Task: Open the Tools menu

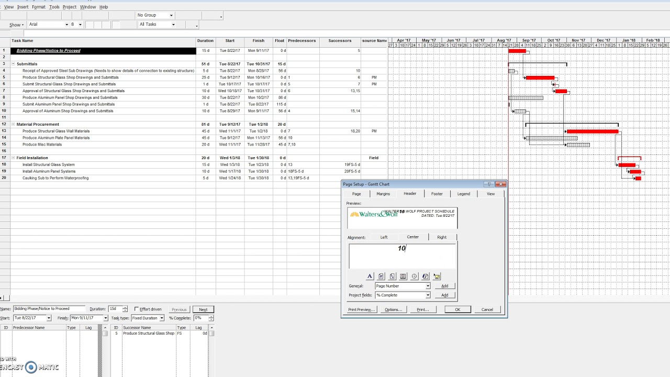Action: point(54,7)
